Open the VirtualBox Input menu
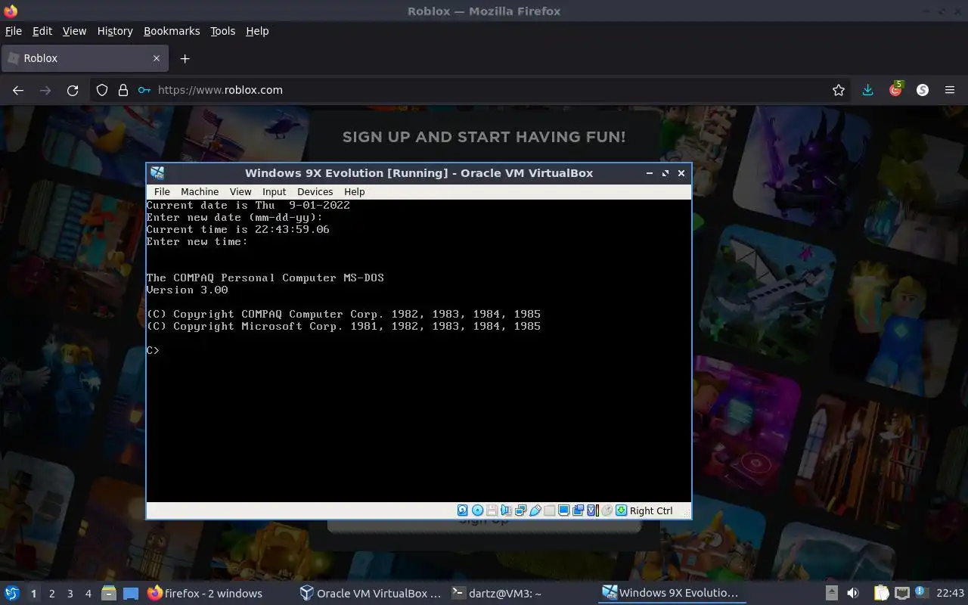Image resolution: width=968 pixels, height=605 pixels. click(x=274, y=191)
